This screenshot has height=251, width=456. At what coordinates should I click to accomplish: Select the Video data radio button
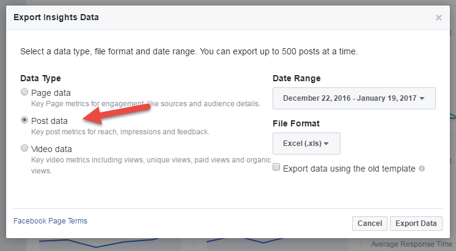point(24,148)
